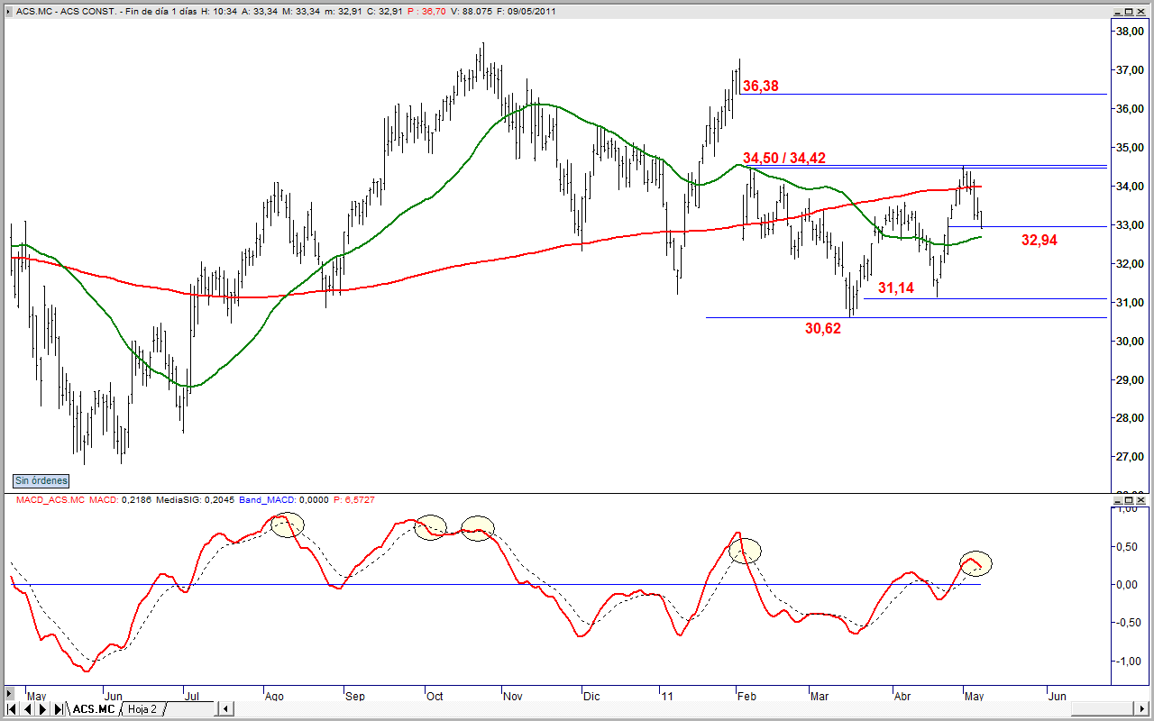The width and height of the screenshot is (1154, 721).
Task: Close the price chart pane
Action: (x=1140, y=12)
